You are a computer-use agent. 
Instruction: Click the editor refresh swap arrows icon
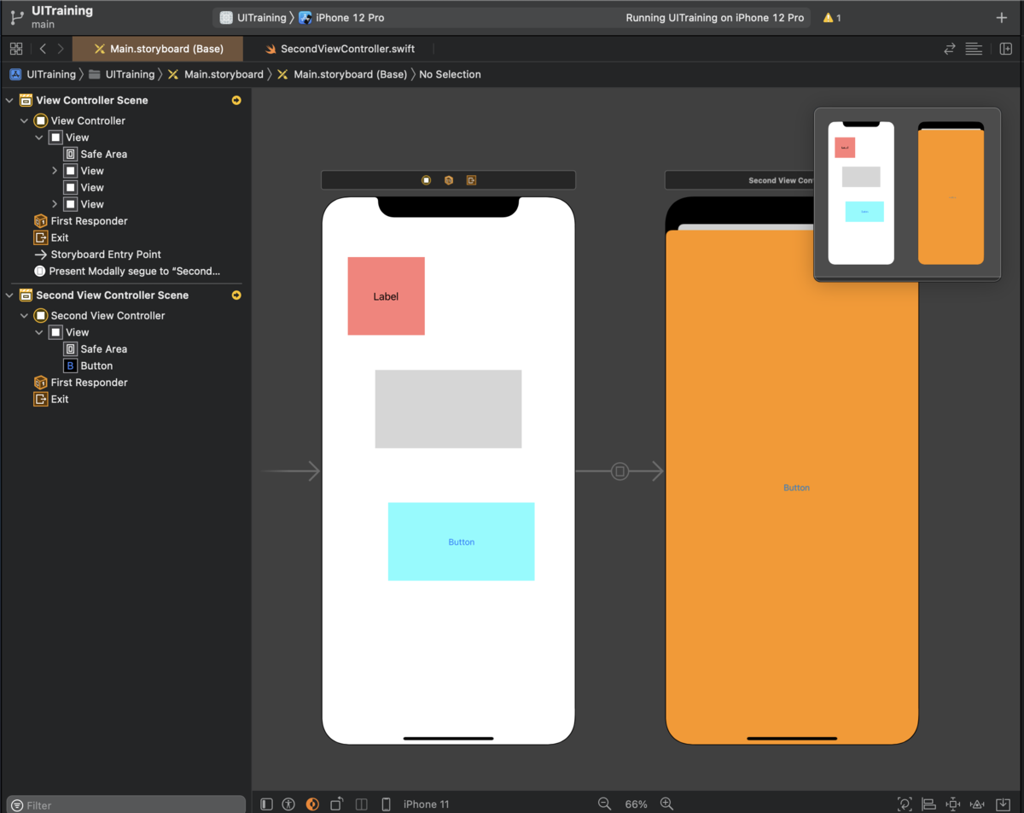tap(950, 49)
